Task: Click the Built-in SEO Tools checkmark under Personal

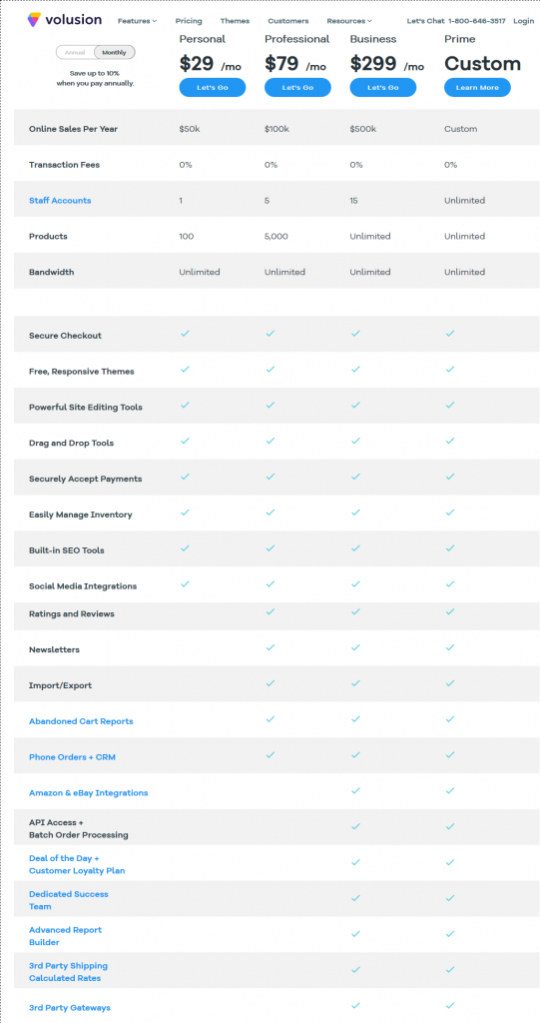Action: [186, 548]
